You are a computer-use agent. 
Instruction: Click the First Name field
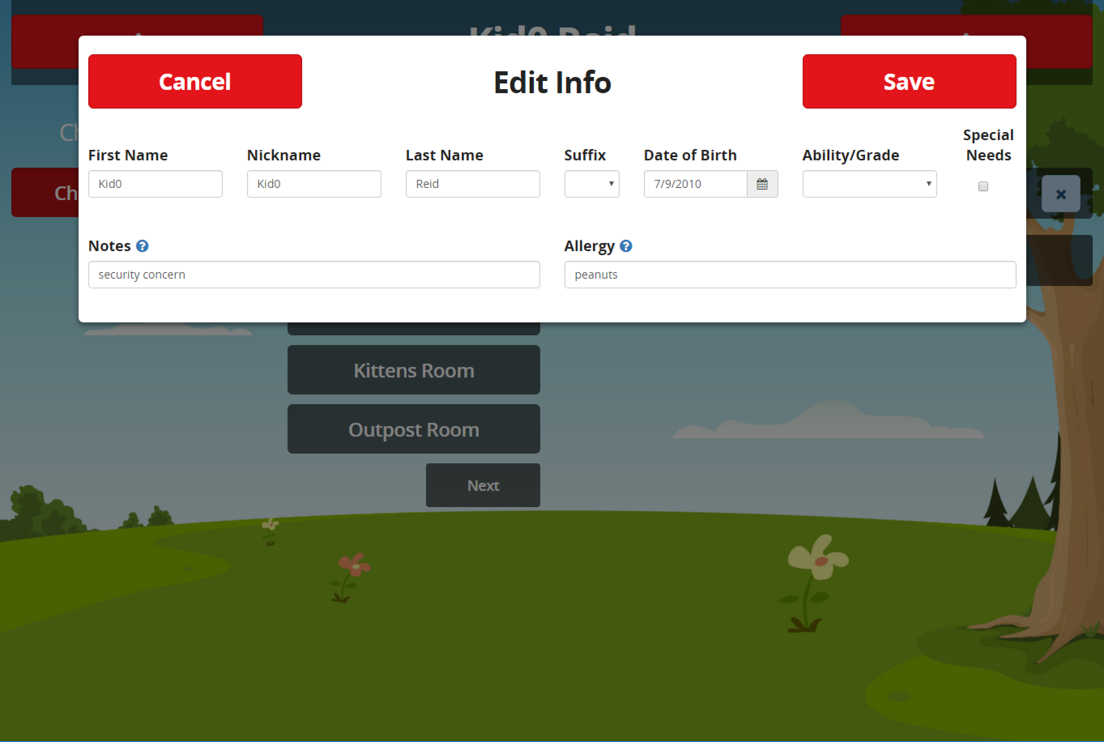pyautogui.click(x=155, y=184)
